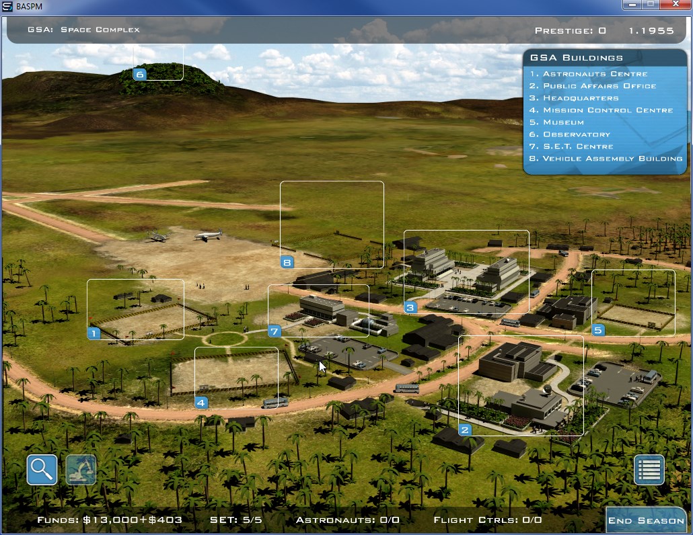Open S.E.T. Centre list entry
The height and width of the screenshot is (535, 693).
(571, 146)
